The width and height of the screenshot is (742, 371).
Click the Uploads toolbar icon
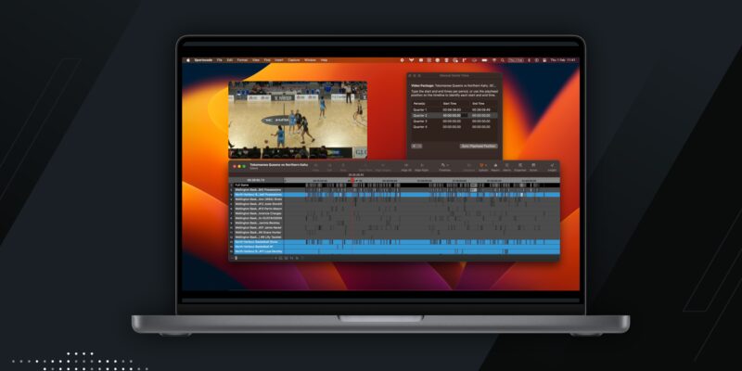[483, 167]
